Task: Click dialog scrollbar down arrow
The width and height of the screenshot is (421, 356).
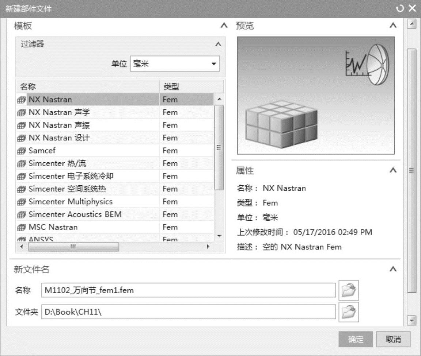Action: click(x=411, y=320)
